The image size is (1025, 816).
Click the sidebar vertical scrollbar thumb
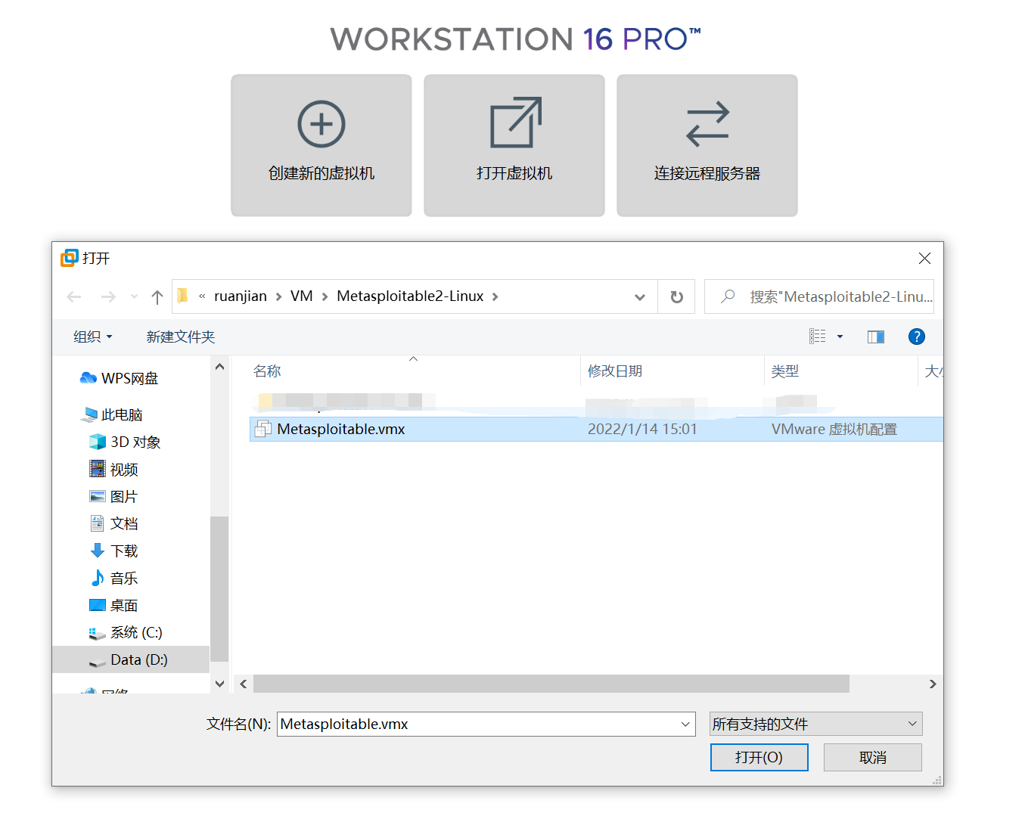(219, 588)
